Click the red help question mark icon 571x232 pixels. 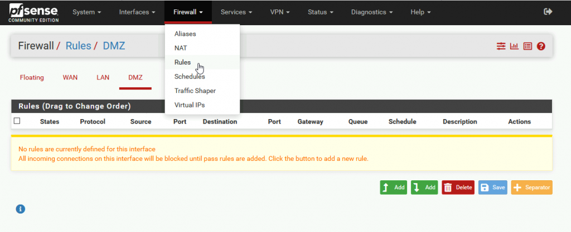tap(541, 46)
